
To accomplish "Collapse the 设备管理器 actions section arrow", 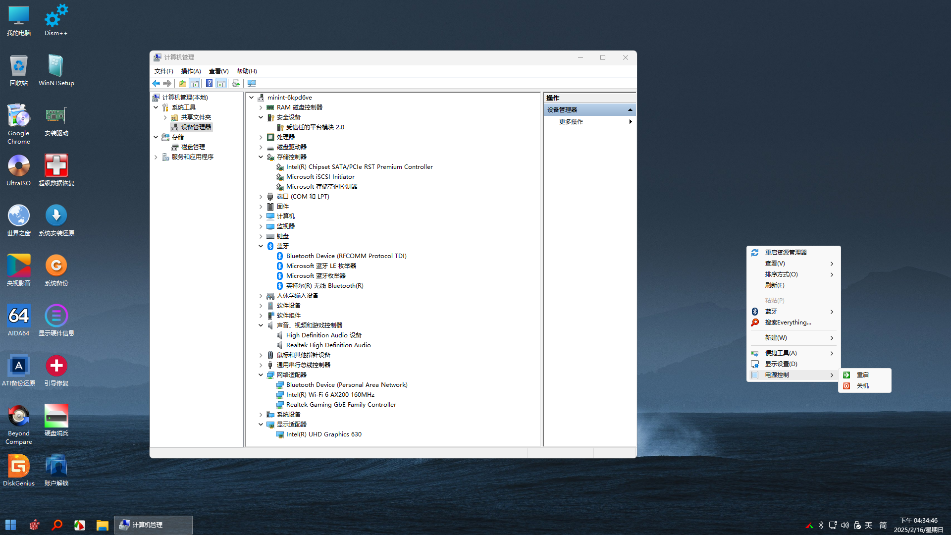I will tap(630, 110).
